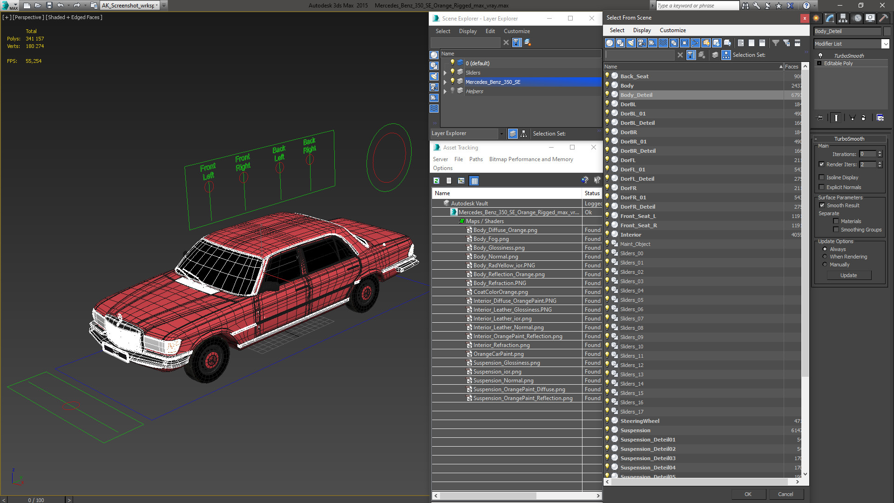
Task: Click Select None icon in Select From Scene
Action: [x=752, y=43]
